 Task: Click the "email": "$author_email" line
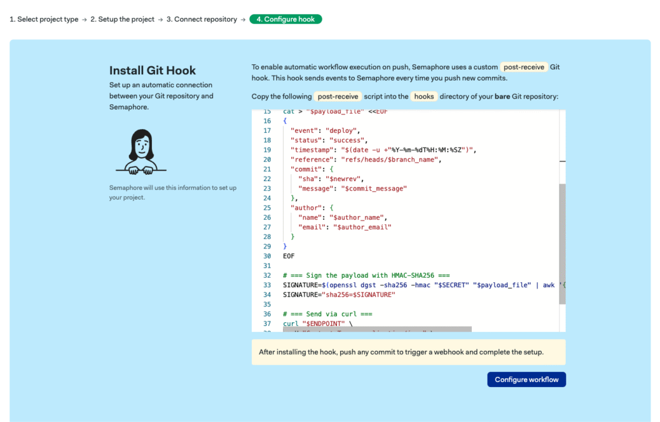point(344,227)
